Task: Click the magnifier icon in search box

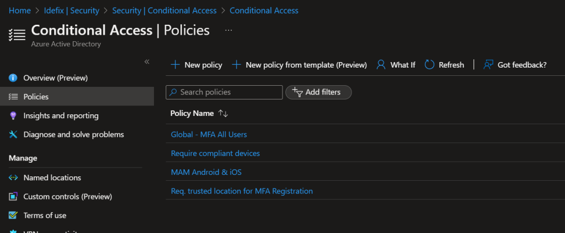Action: [x=173, y=92]
